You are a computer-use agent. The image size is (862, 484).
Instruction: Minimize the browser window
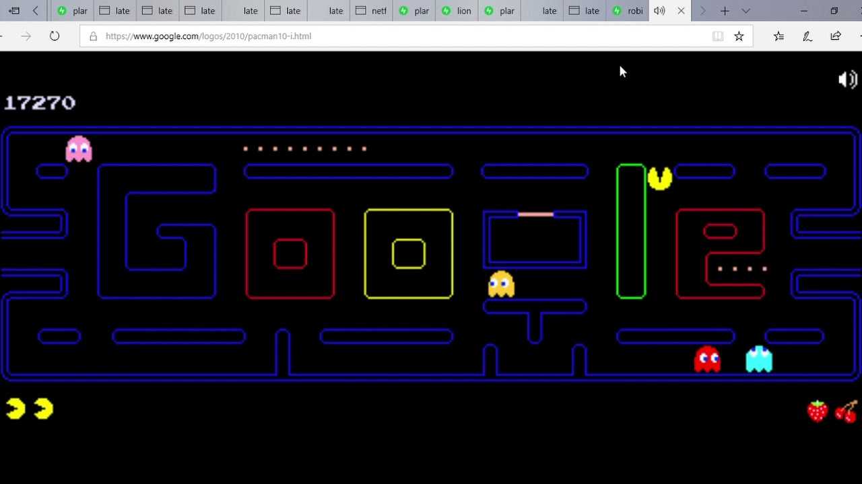tap(804, 11)
